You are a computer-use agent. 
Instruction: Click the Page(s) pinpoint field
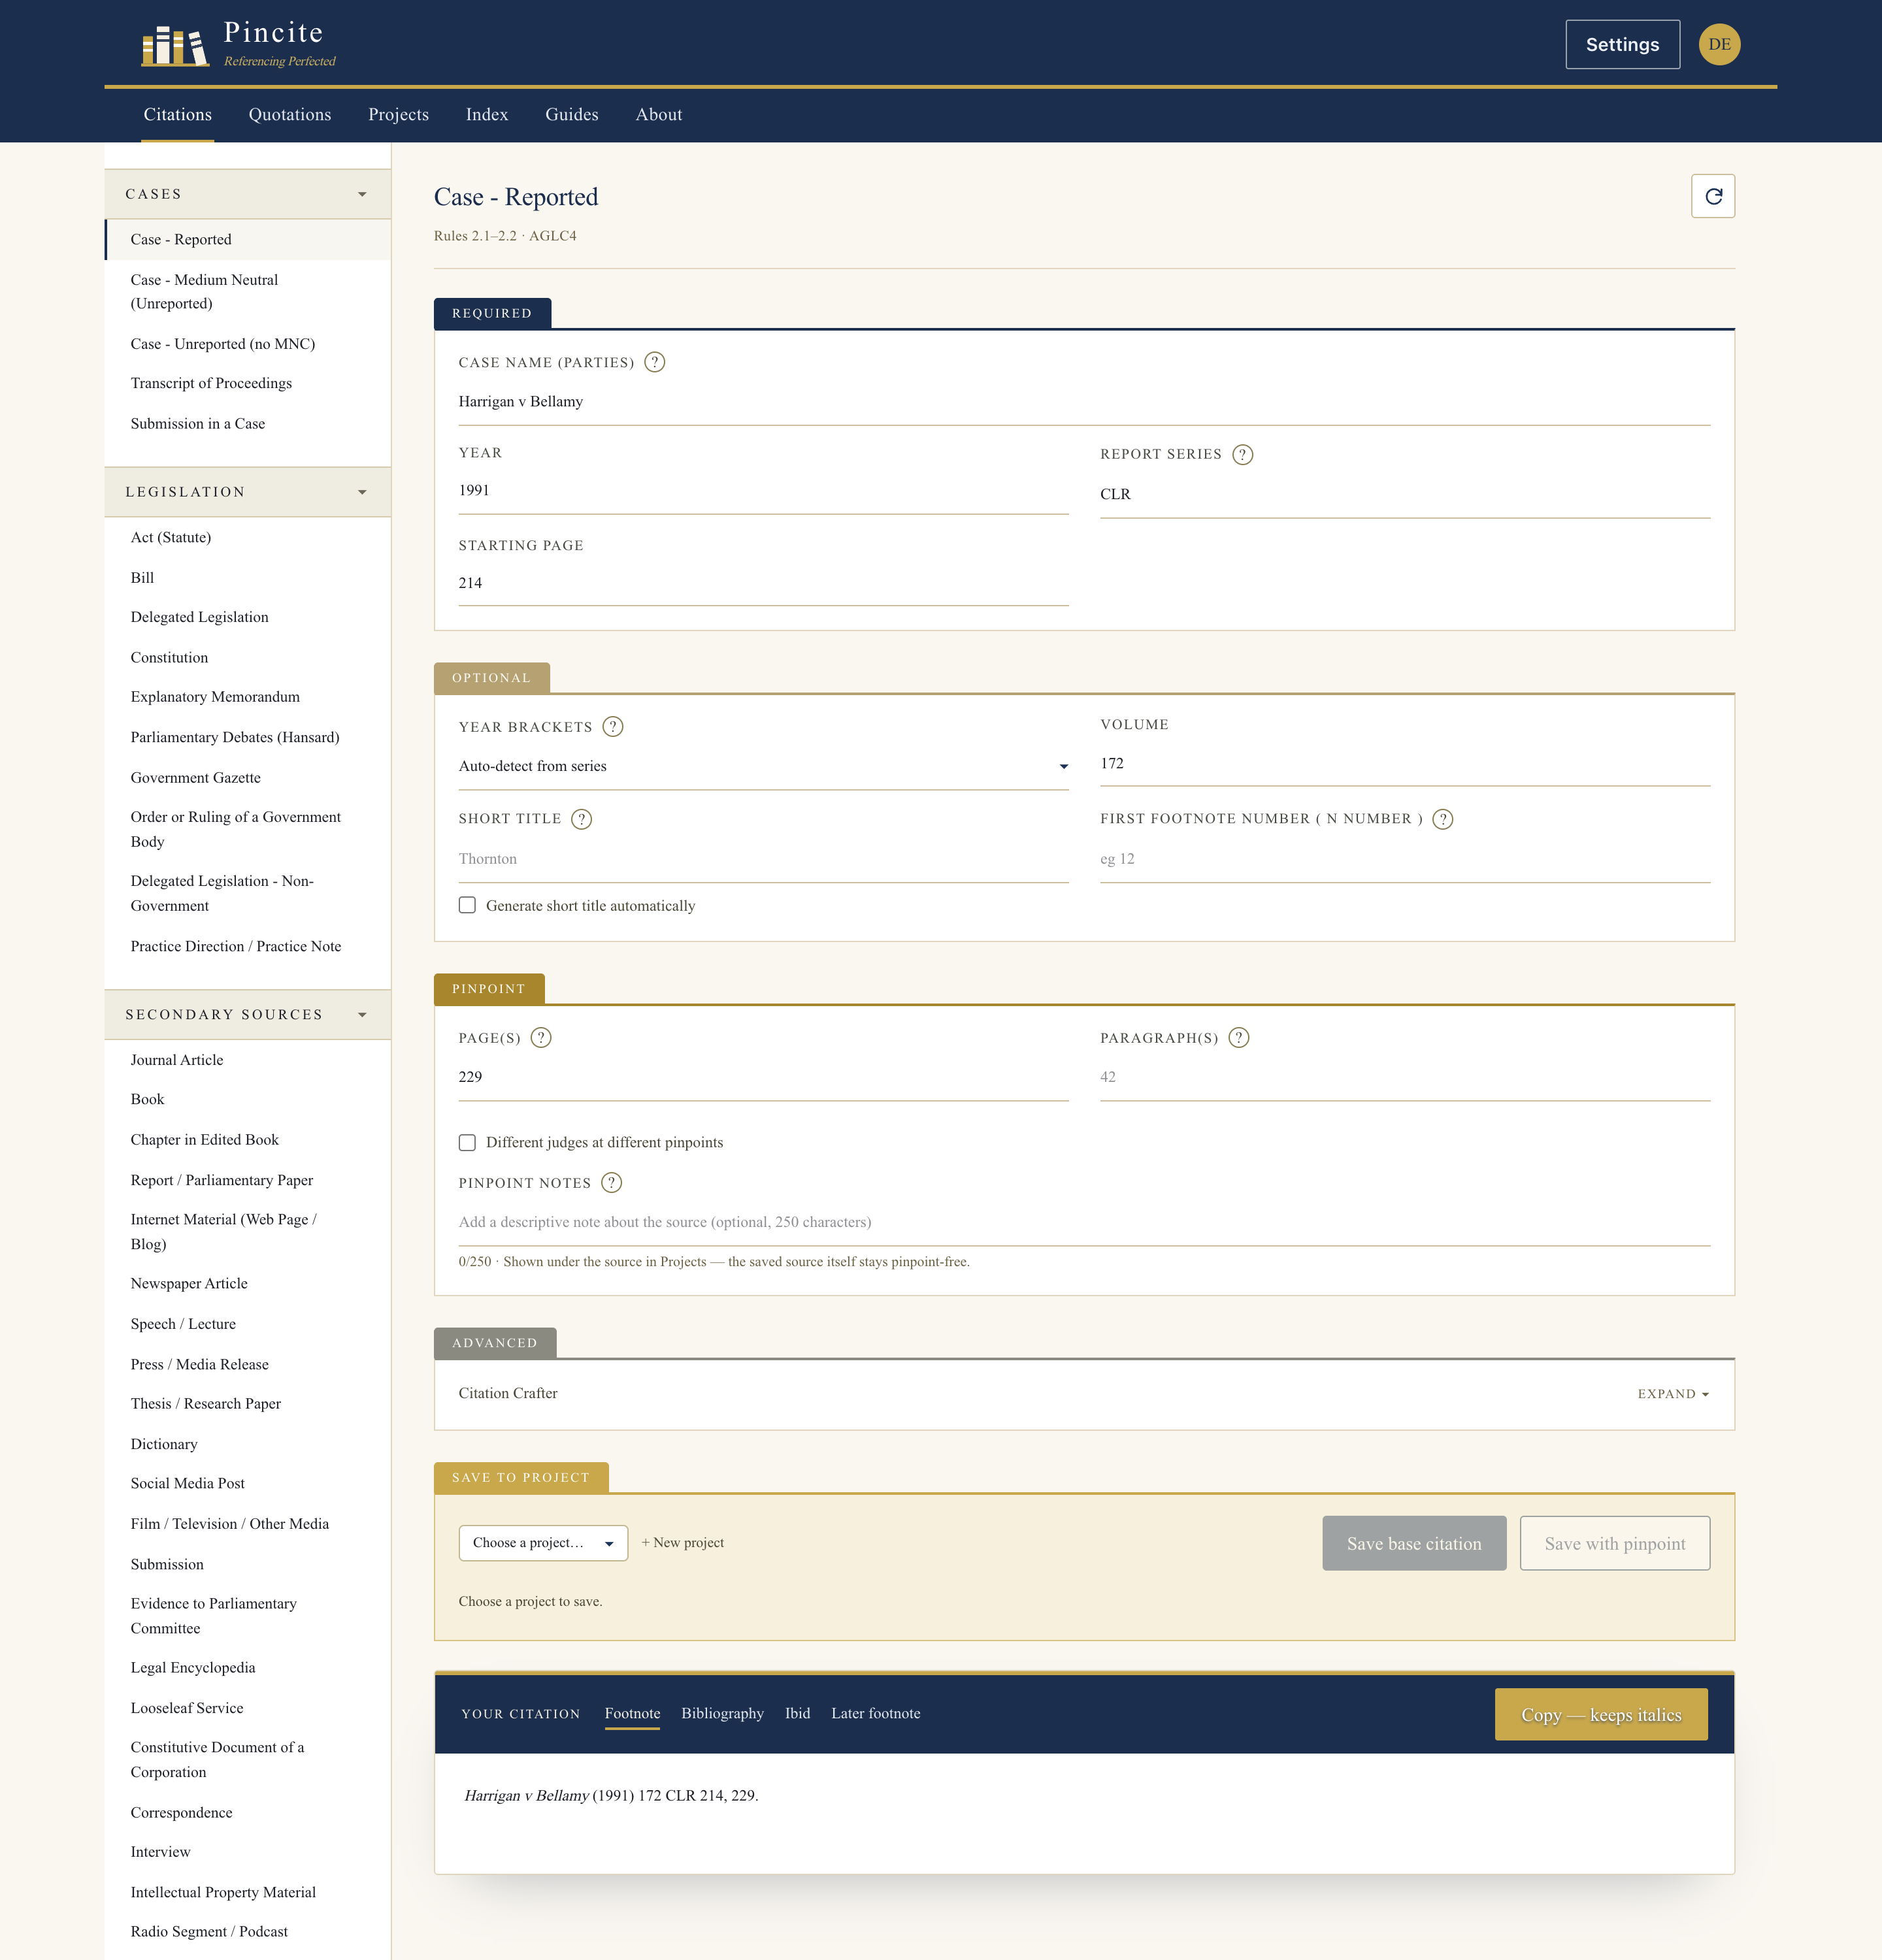coord(763,1078)
